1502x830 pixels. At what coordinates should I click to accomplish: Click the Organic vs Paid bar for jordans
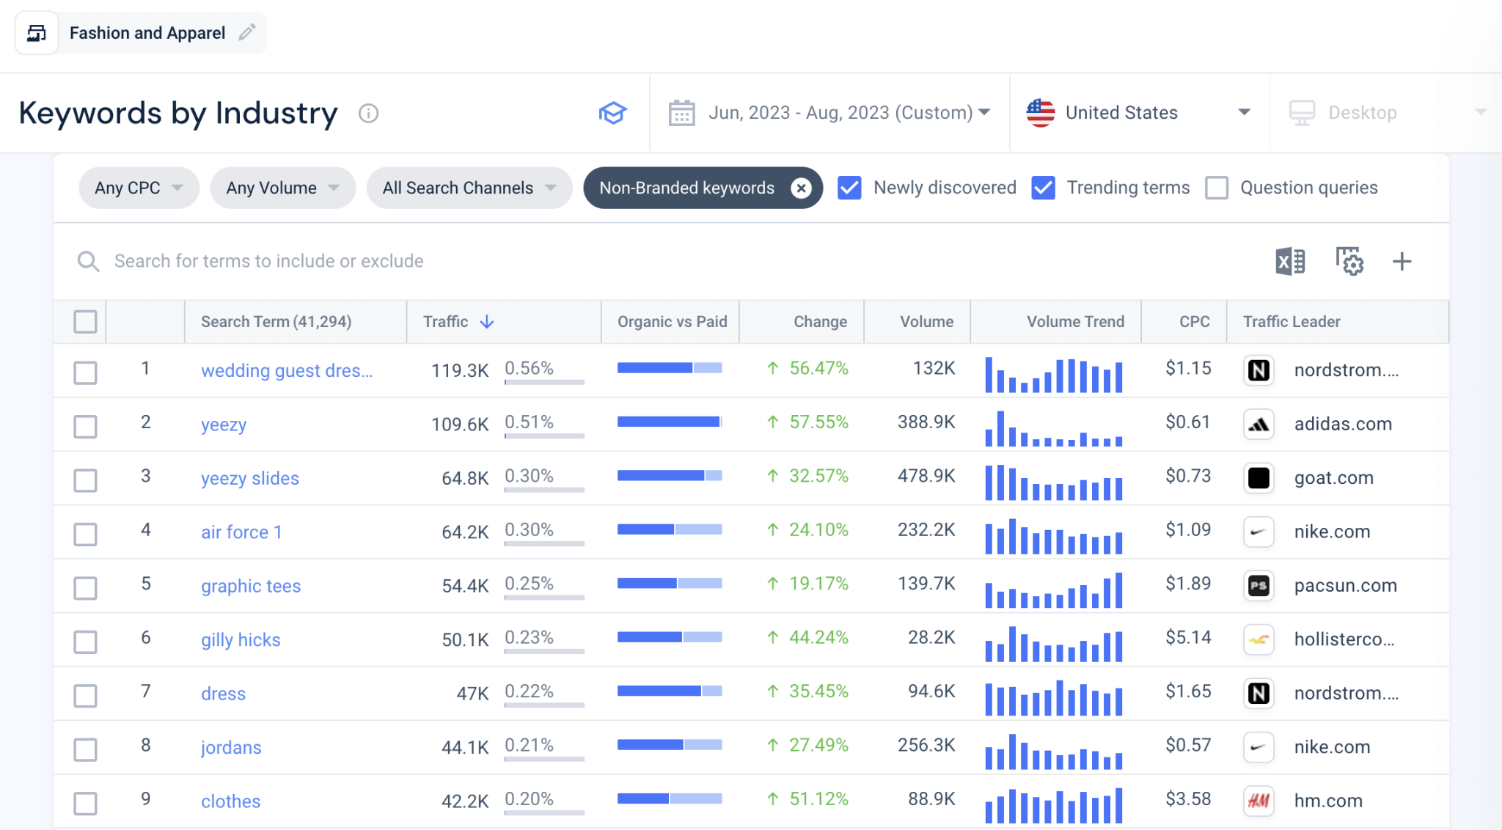[669, 745]
